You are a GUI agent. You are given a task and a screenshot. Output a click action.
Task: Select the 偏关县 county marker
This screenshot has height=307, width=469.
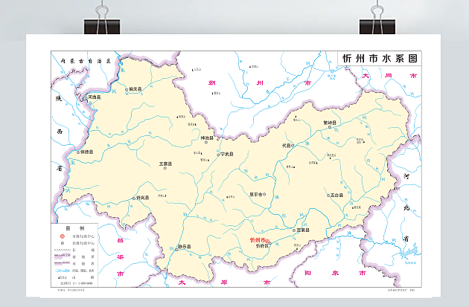tap(126, 89)
